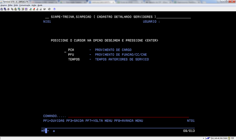Screen dimensions: 236x140
Task: Click the 'PF7=VOLTA MENU' key label
Action: [x=99, y=121]
